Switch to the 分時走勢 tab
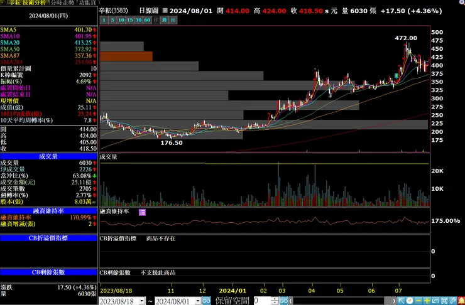The width and height of the screenshot is (465, 305). click(x=62, y=3)
